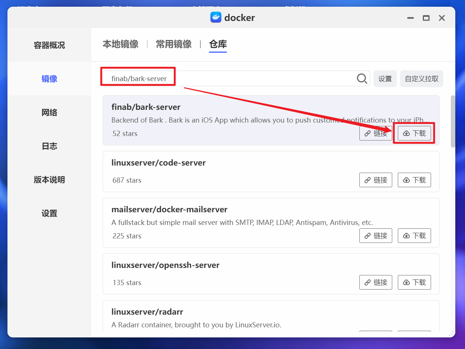The image size is (465, 349).
Task: Open link for linuxserver/code-server
Action: pyautogui.click(x=376, y=180)
